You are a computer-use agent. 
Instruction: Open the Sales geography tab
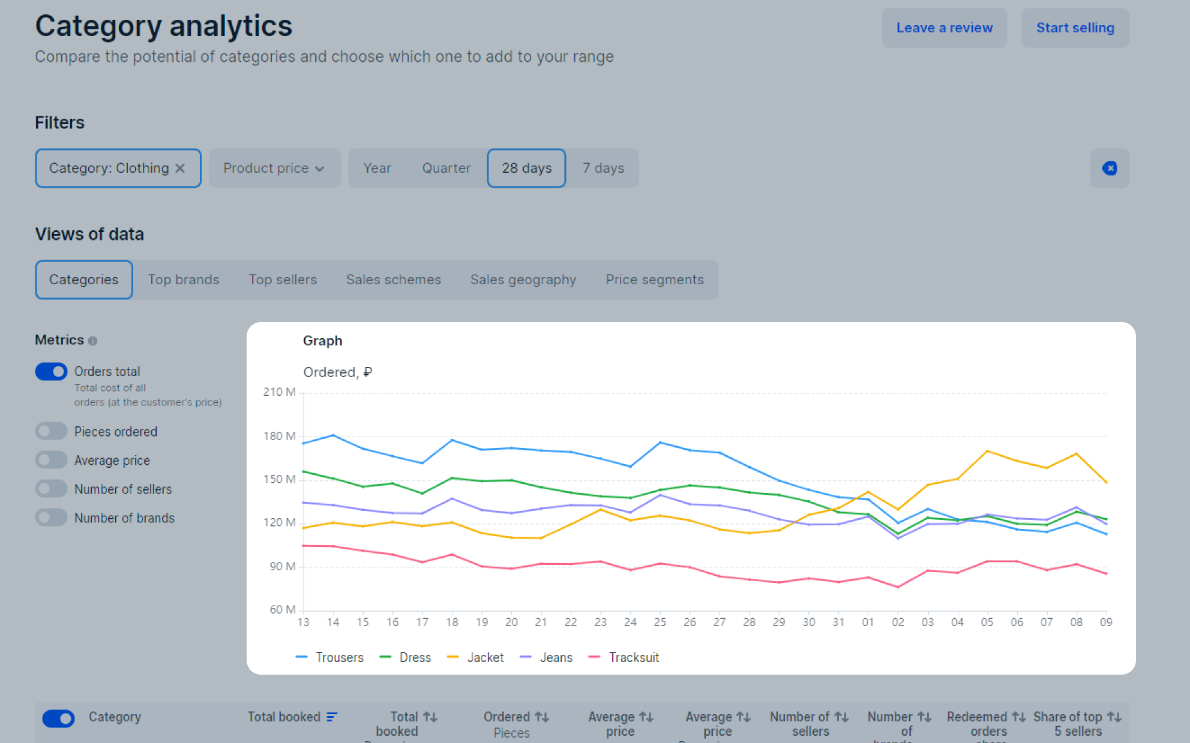pyautogui.click(x=523, y=279)
